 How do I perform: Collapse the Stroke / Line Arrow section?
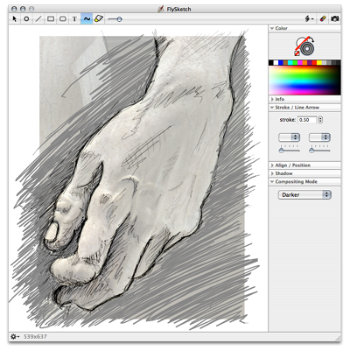pyautogui.click(x=272, y=108)
